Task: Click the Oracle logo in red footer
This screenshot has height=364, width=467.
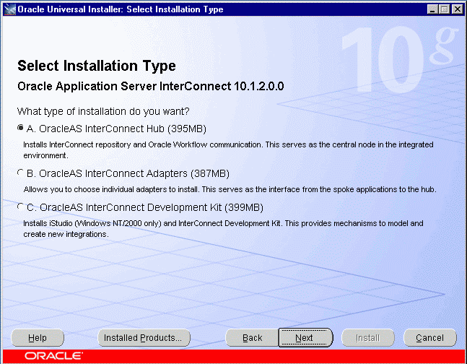Action: pyautogui.click(x=53, y=356)
